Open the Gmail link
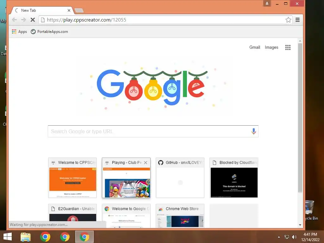The image size is (324, 243). coord(255,47)
